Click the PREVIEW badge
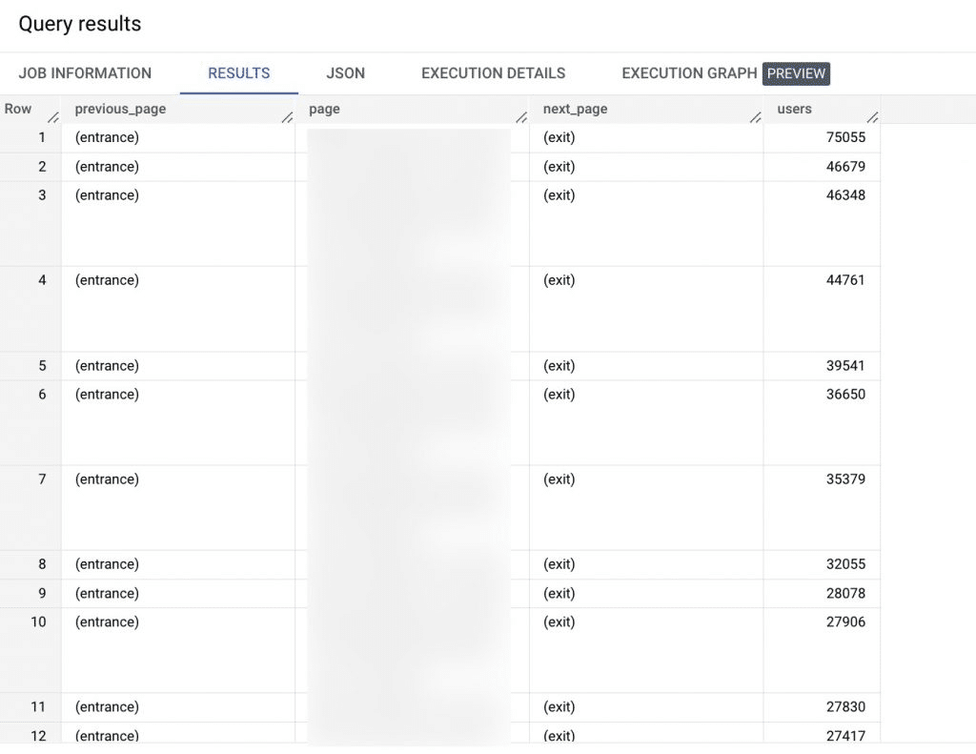This screenshot has height=754, width=976. 796,73
